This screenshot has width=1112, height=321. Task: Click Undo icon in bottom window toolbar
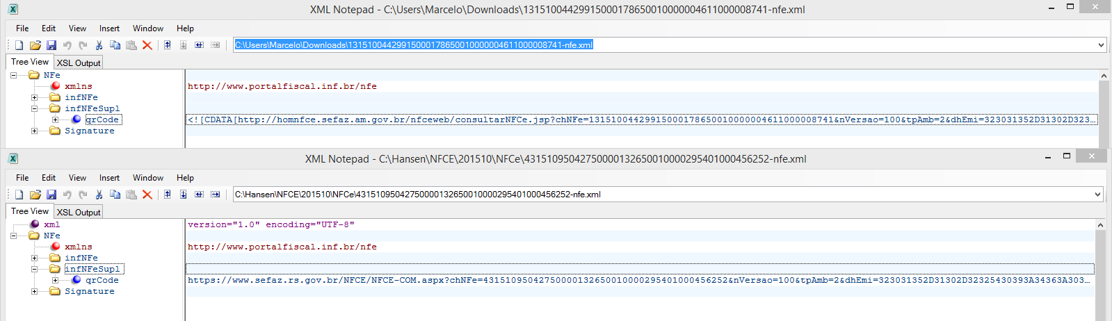click(x=67, y=195)
